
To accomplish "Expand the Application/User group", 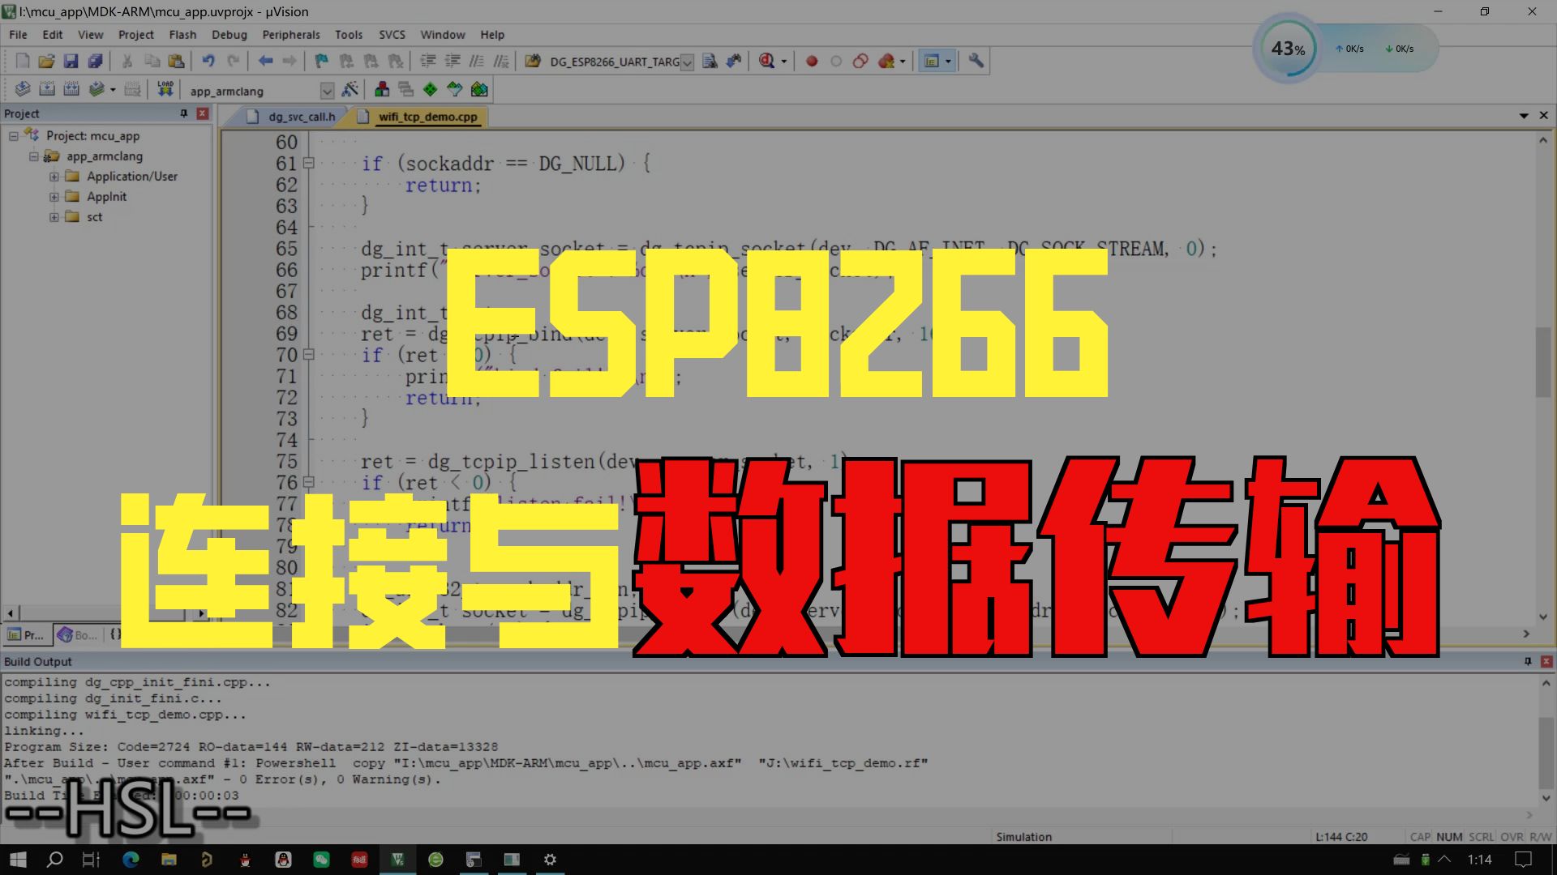I will (54, 177).
